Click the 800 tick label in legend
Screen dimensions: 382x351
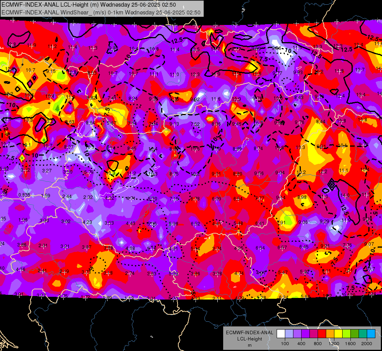[318, 344]
